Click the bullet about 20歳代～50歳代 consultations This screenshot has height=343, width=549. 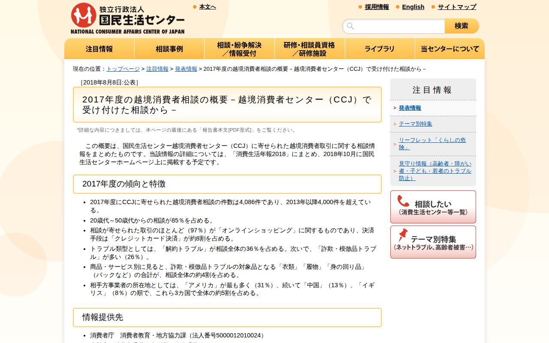pyautogui.click(x=152, y=220)
